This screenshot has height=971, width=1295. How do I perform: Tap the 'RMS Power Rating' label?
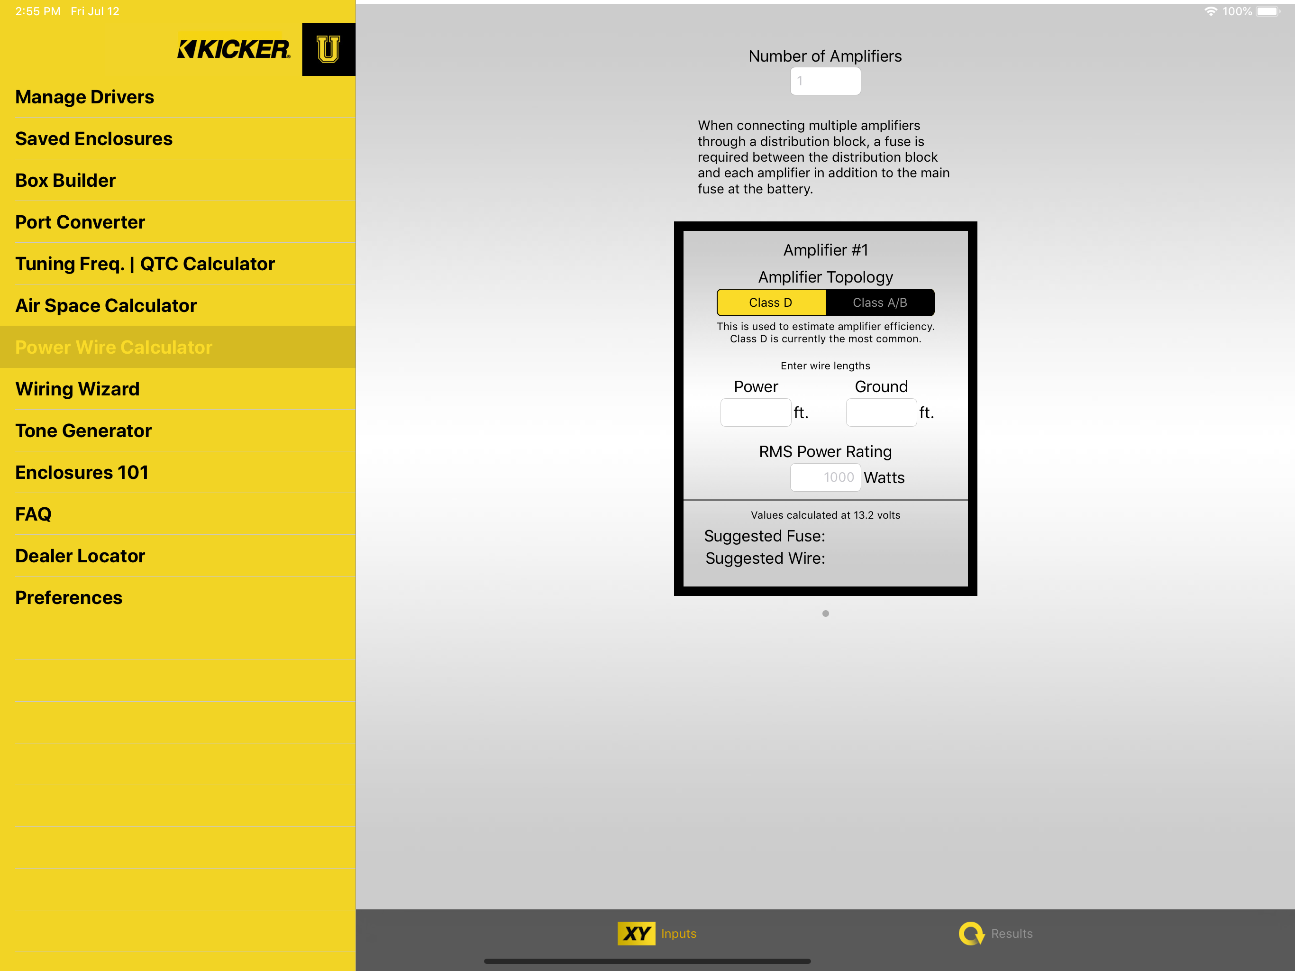click(x=825, y=451)
